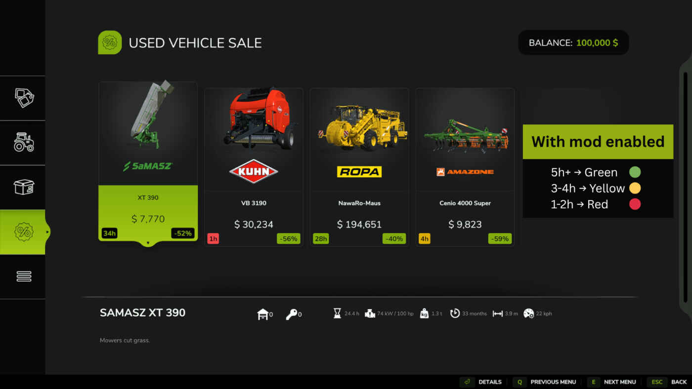Click the owned garage count icon
The width and height of the screenshot is (692, 389).
(x=263, y=314)
